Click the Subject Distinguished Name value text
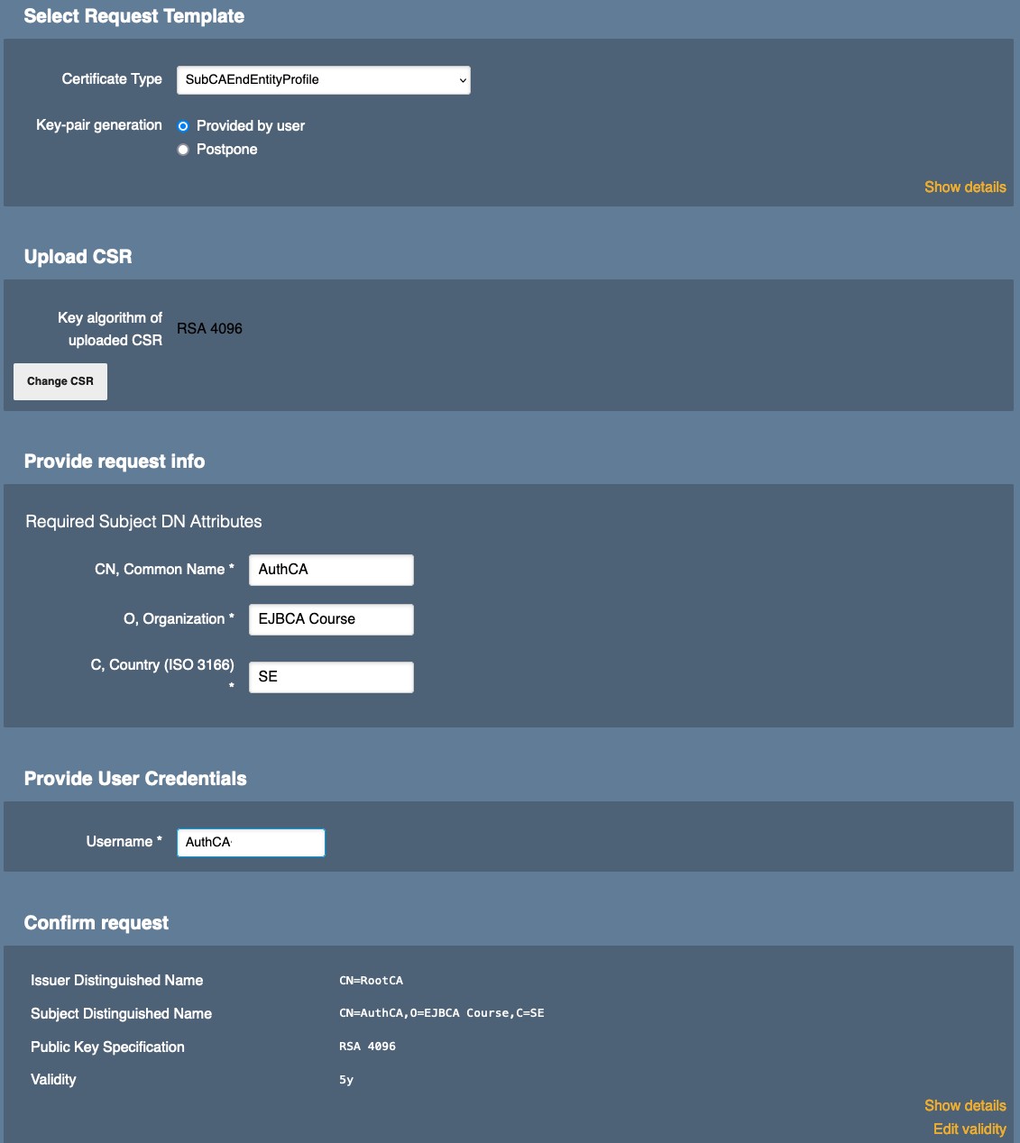 tap(441, 1013)
